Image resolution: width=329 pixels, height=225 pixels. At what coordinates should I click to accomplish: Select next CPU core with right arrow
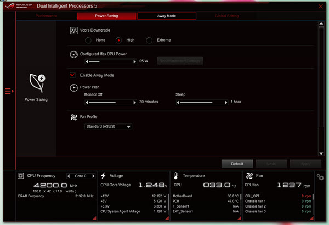pyautogui.click(x=93, y=176)
